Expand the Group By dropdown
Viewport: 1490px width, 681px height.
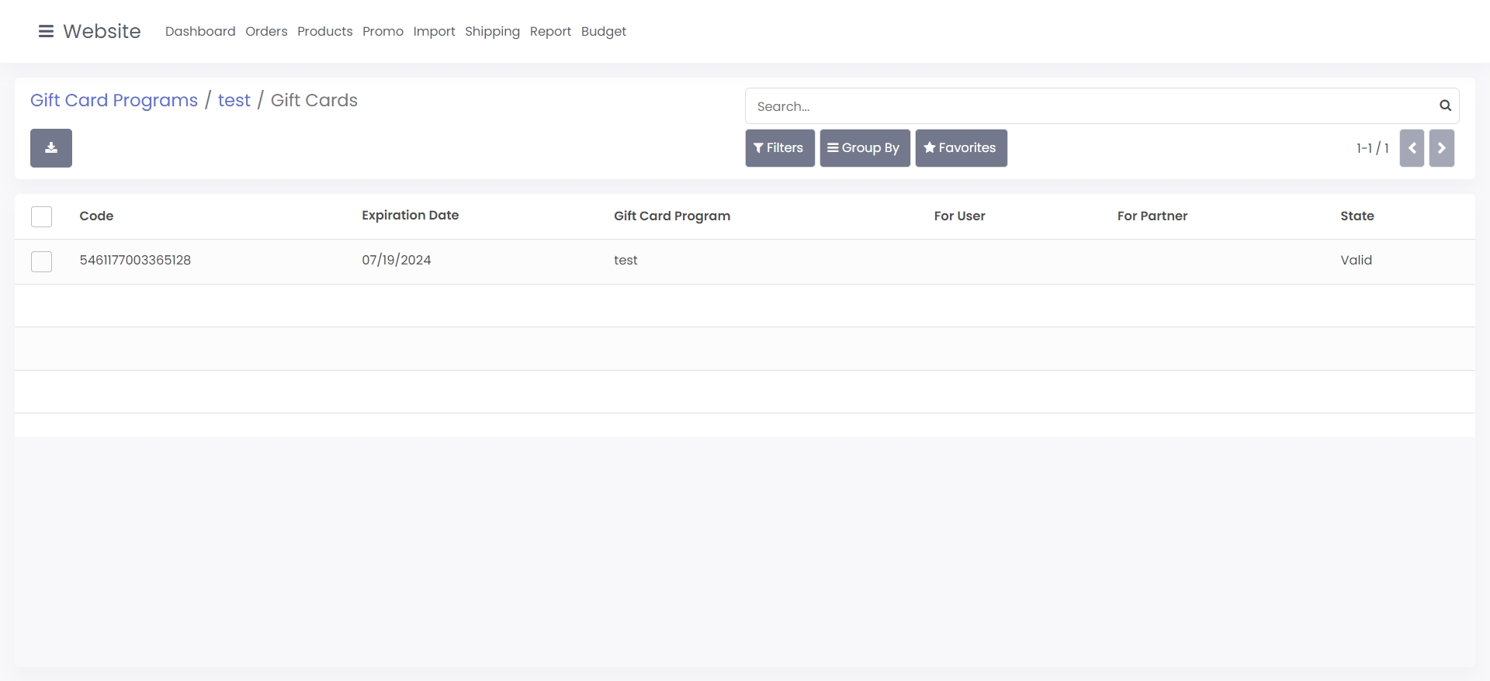(x=865, y=148)
